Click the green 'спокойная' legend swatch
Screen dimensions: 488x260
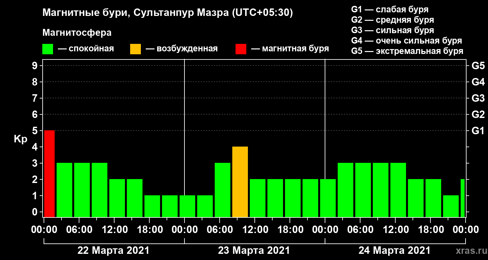(x=47, y=49)
